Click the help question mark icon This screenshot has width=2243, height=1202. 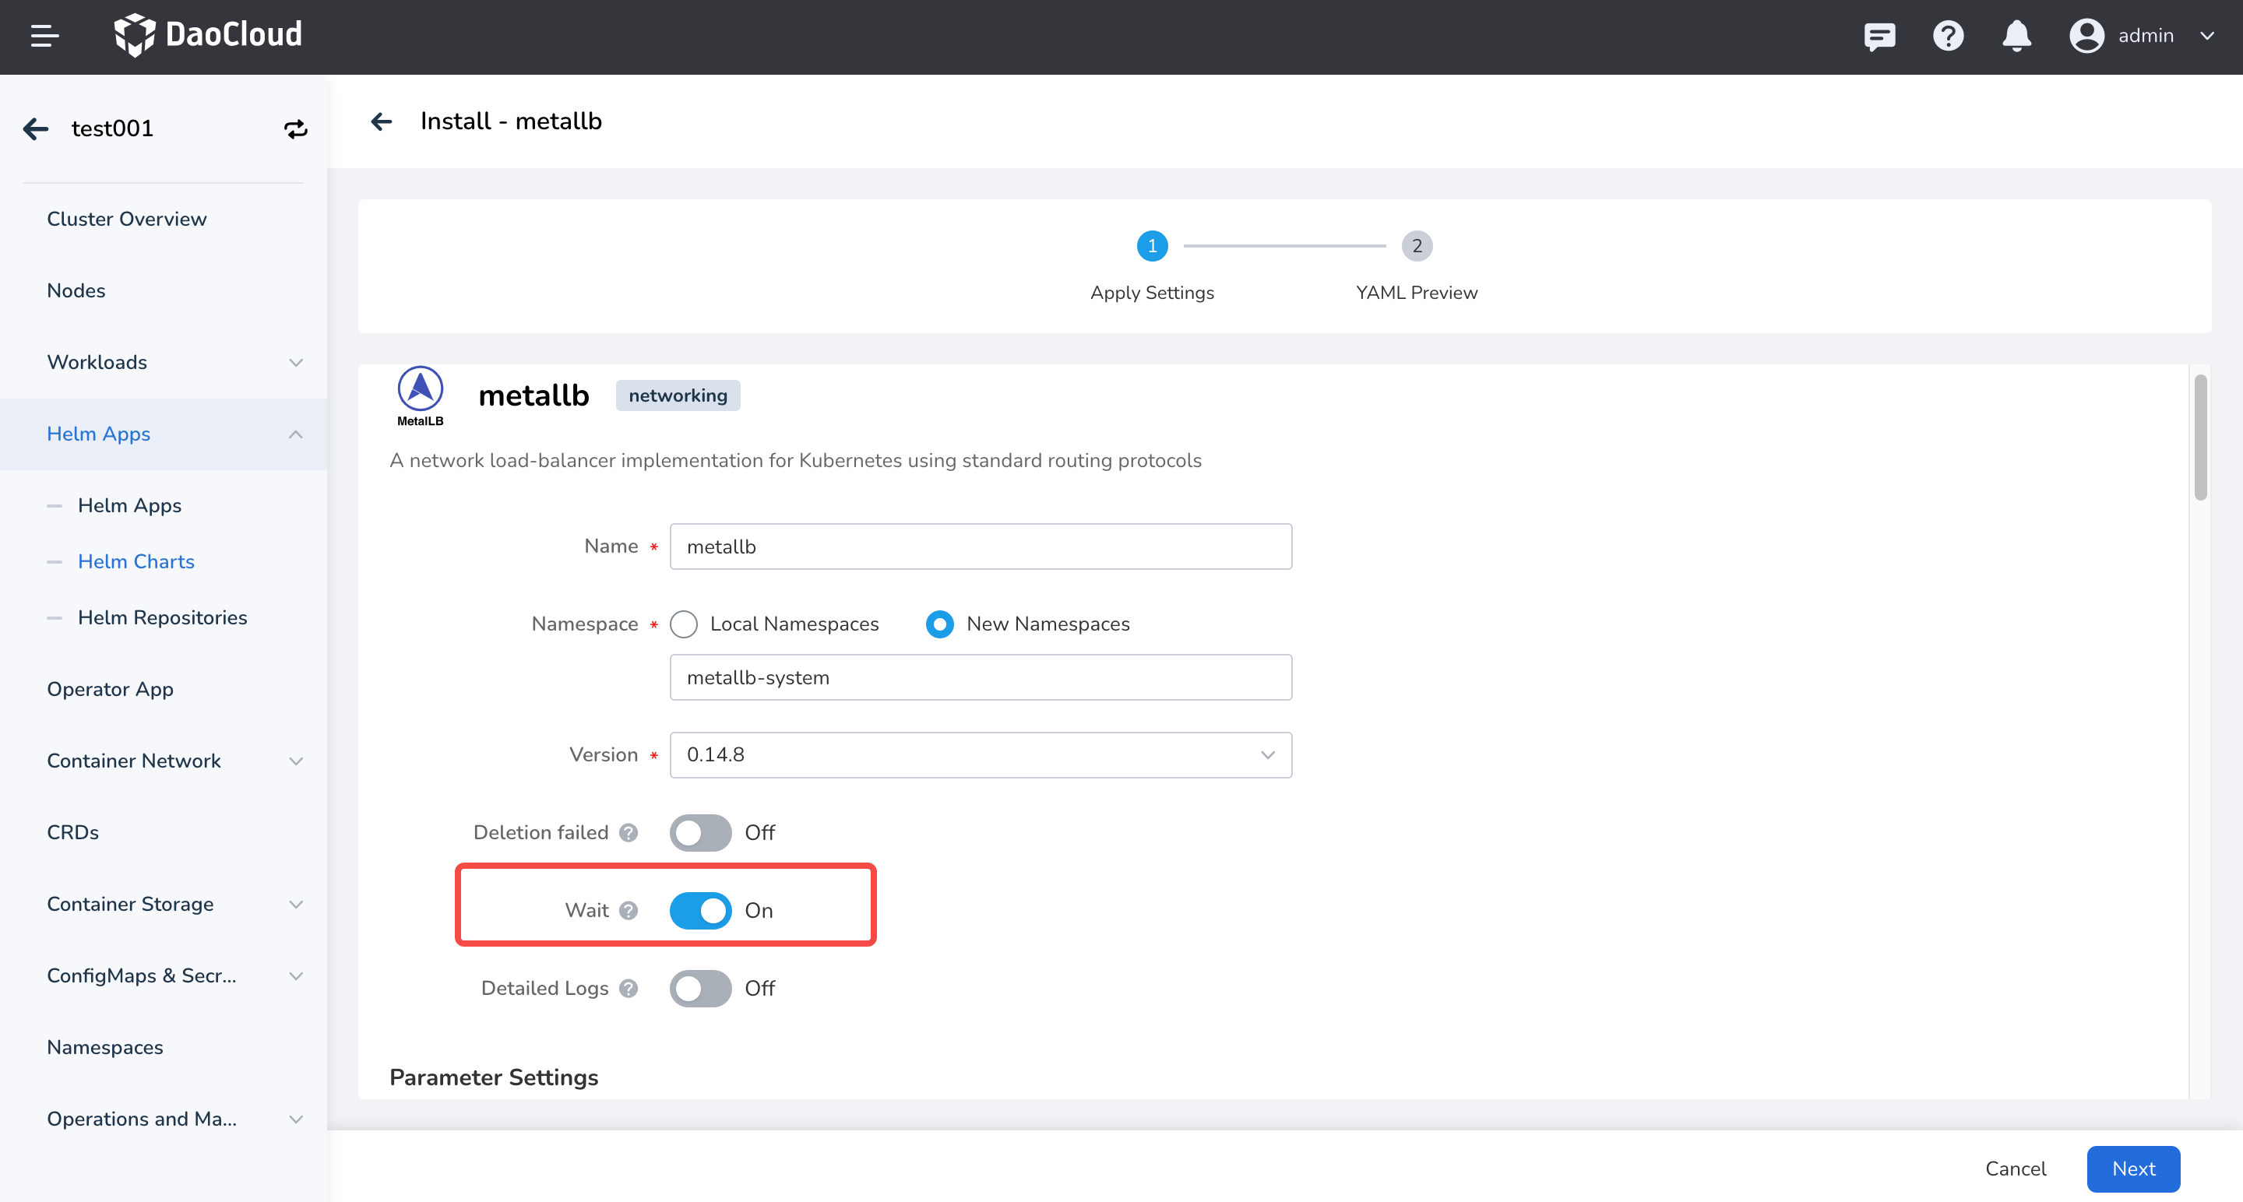(x=1948, y=36)
